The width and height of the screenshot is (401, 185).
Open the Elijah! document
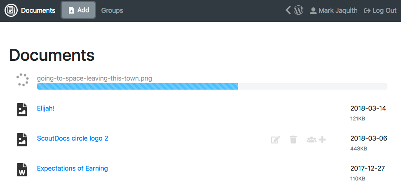point(46,109)
